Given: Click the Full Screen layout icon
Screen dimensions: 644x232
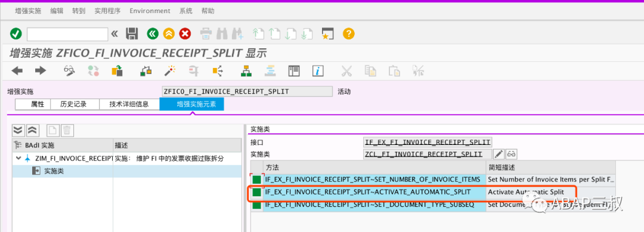Looking at the screenshot, I should click(x=294, y=71).
